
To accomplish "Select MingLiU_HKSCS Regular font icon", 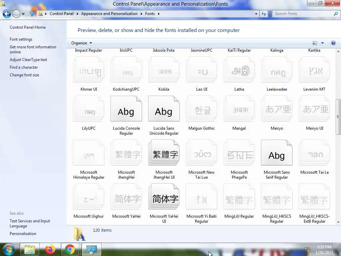I will pos(277,197).
